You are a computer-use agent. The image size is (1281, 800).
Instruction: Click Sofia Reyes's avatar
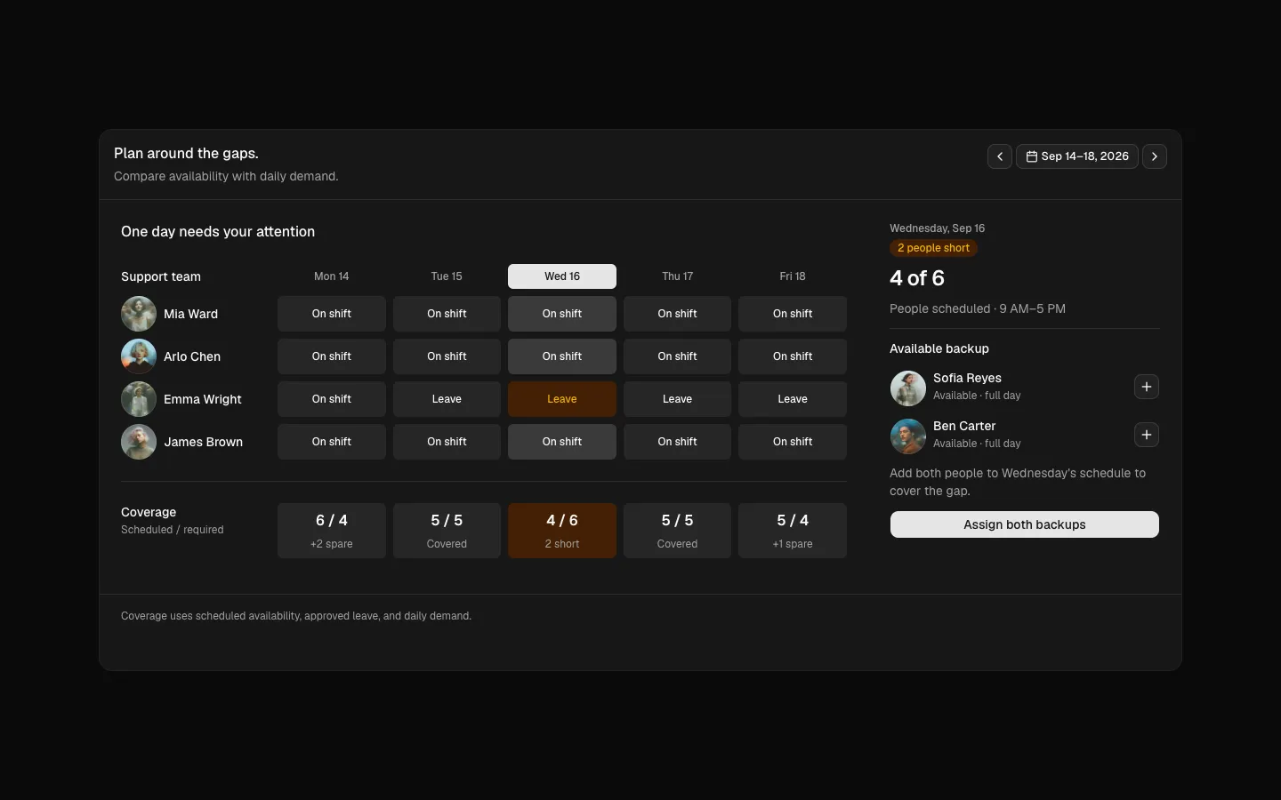(908, 388)
